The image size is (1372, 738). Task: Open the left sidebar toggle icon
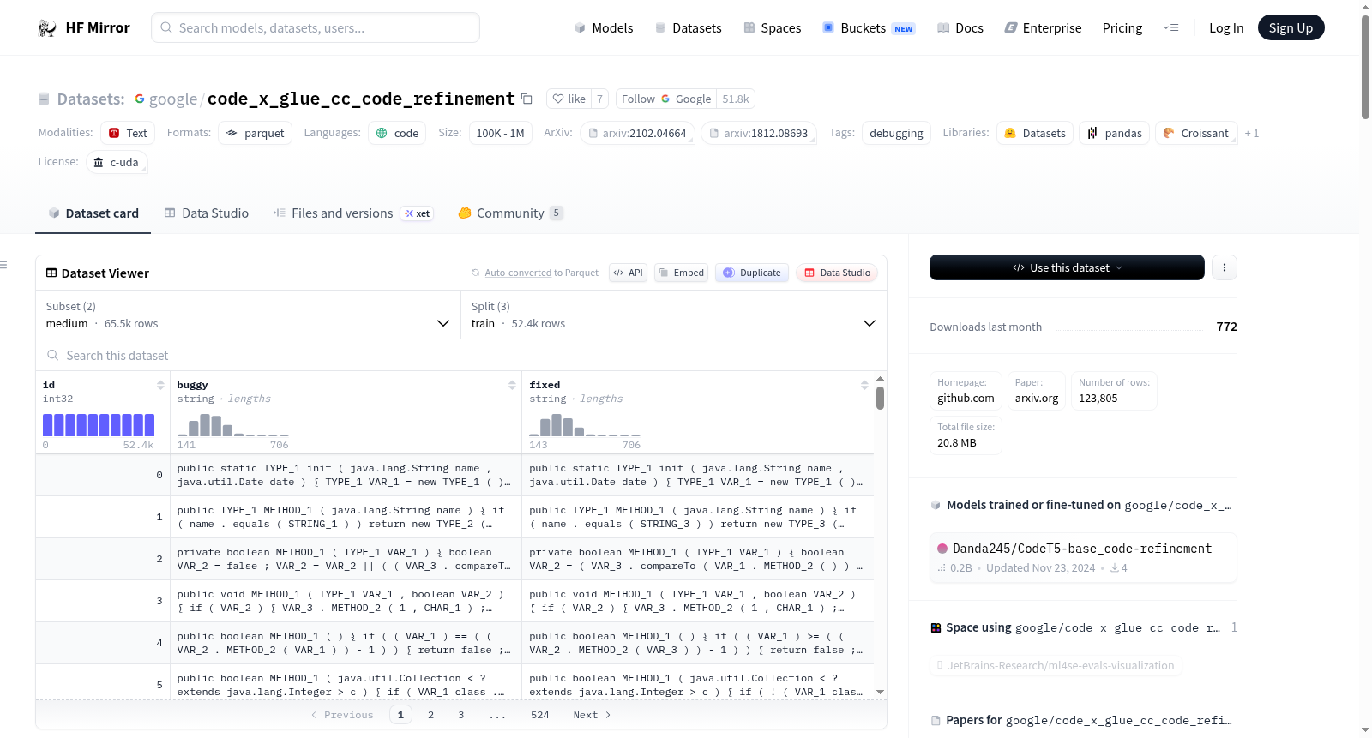pos(4,265)
